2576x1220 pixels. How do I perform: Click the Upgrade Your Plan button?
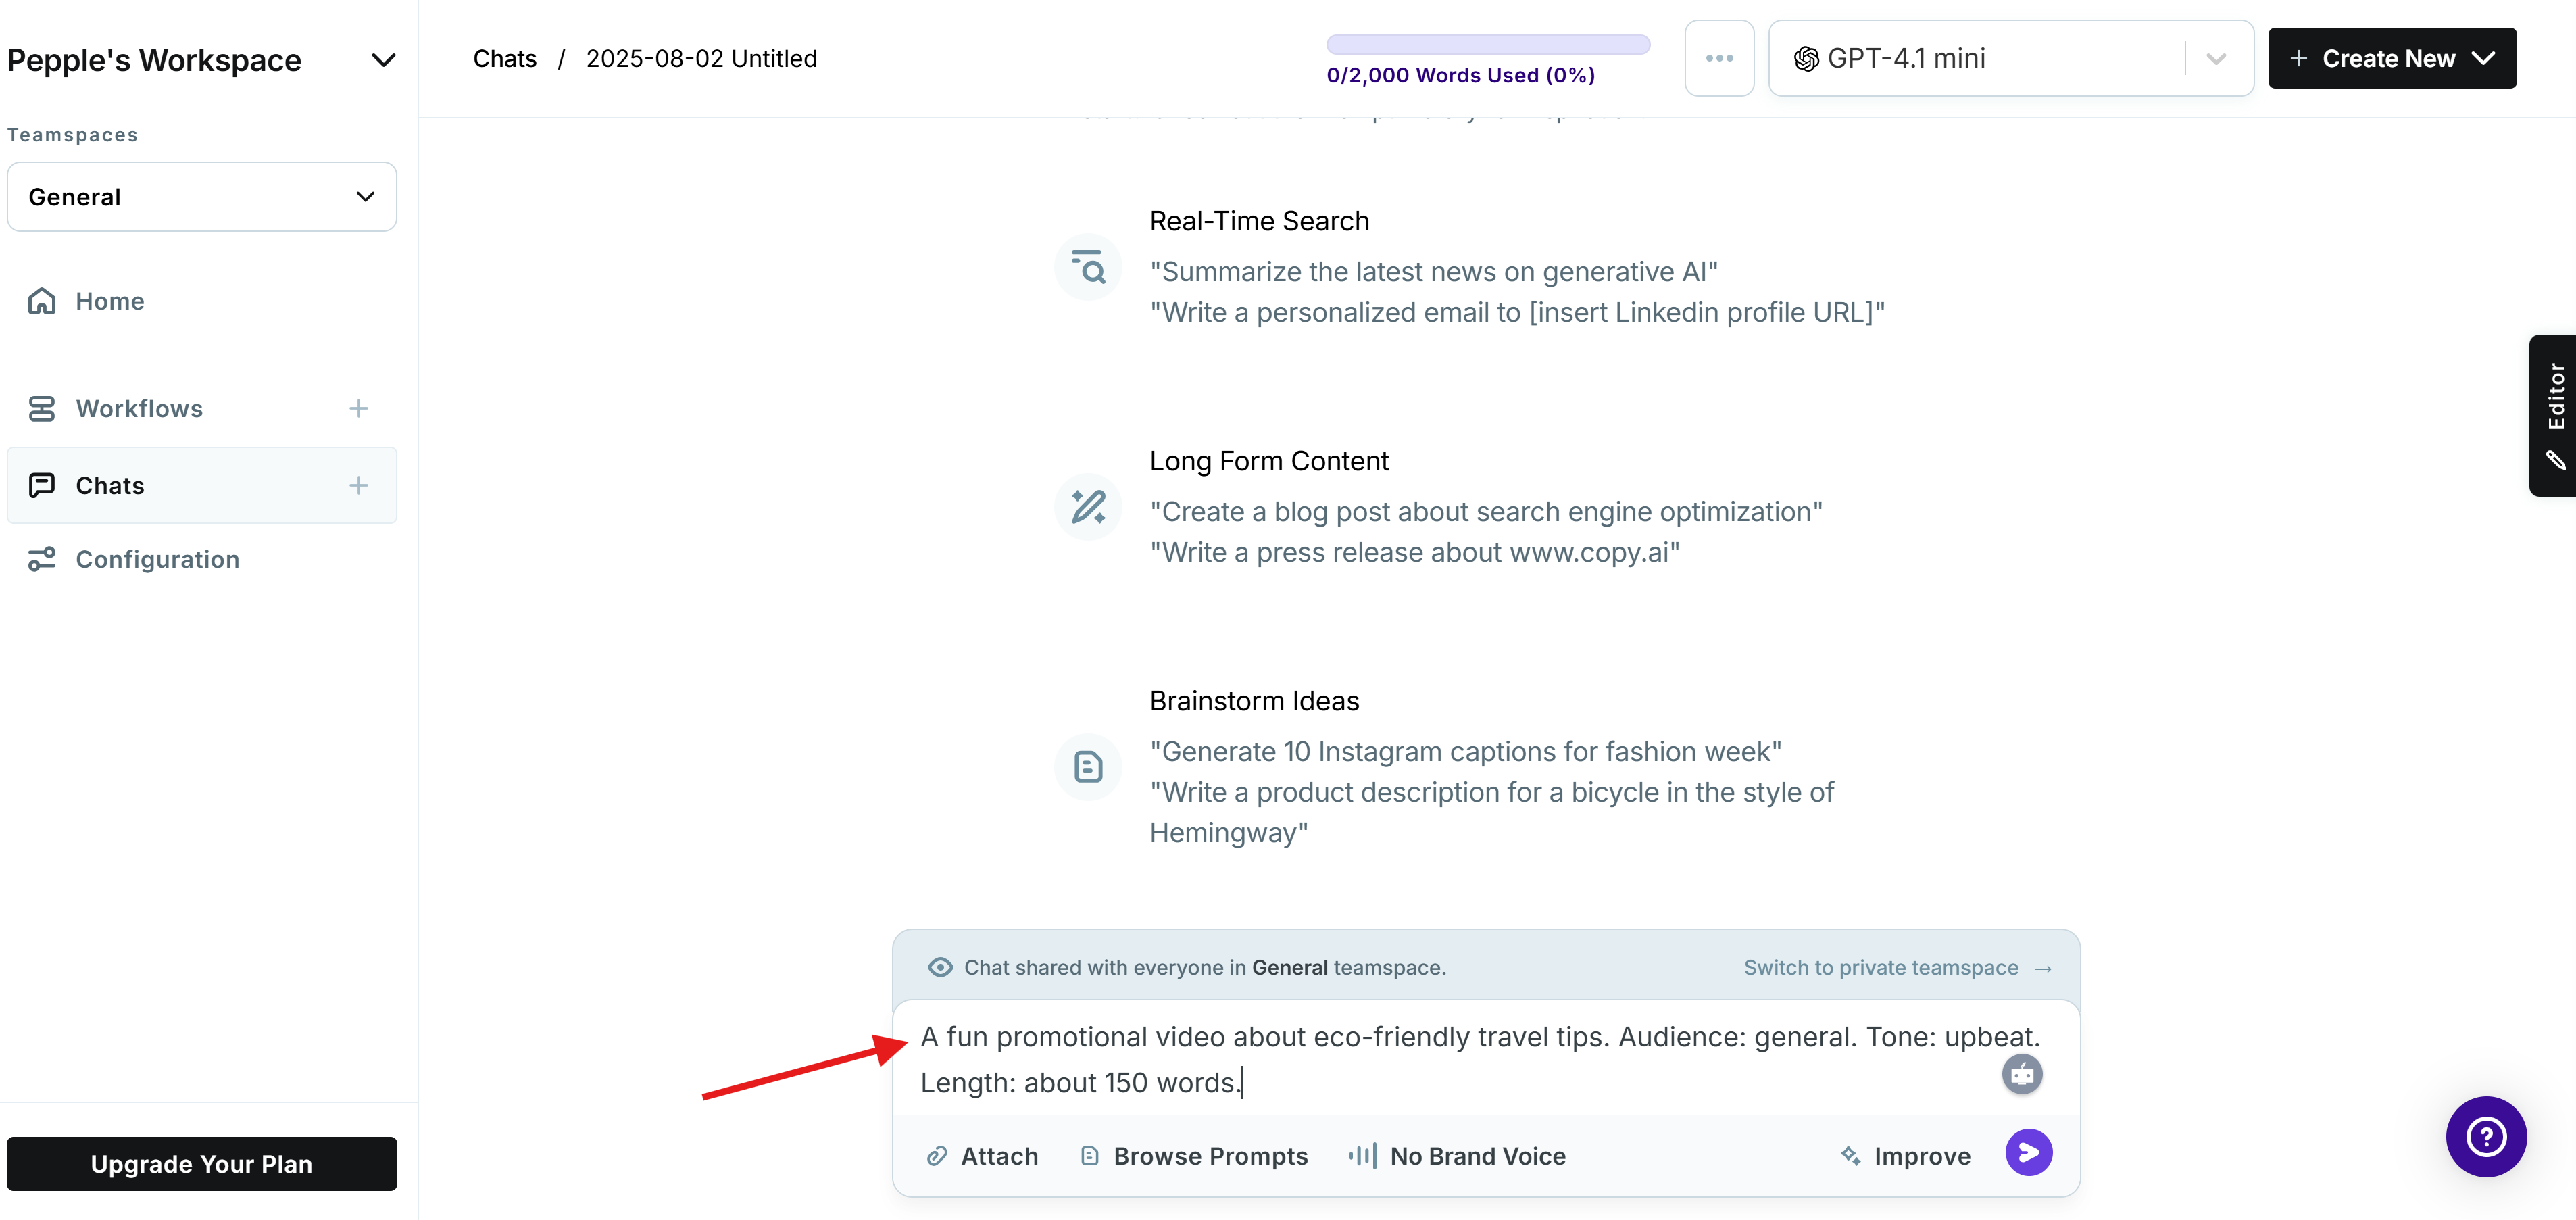201,1164
